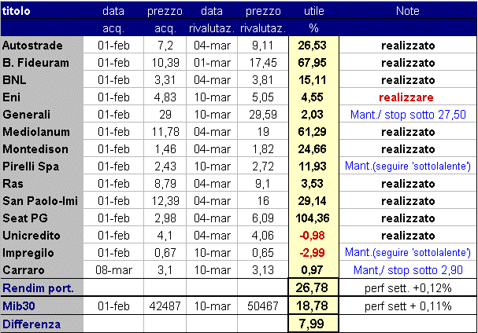Click the 12,39 purchase price cell
Image resolution: width=478 pixels, height=333 pixels.
pos(165,201)
